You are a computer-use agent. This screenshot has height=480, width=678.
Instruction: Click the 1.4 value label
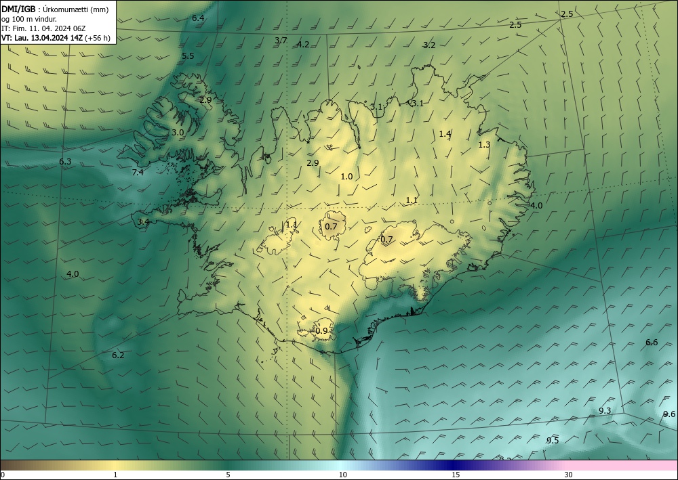445,134
